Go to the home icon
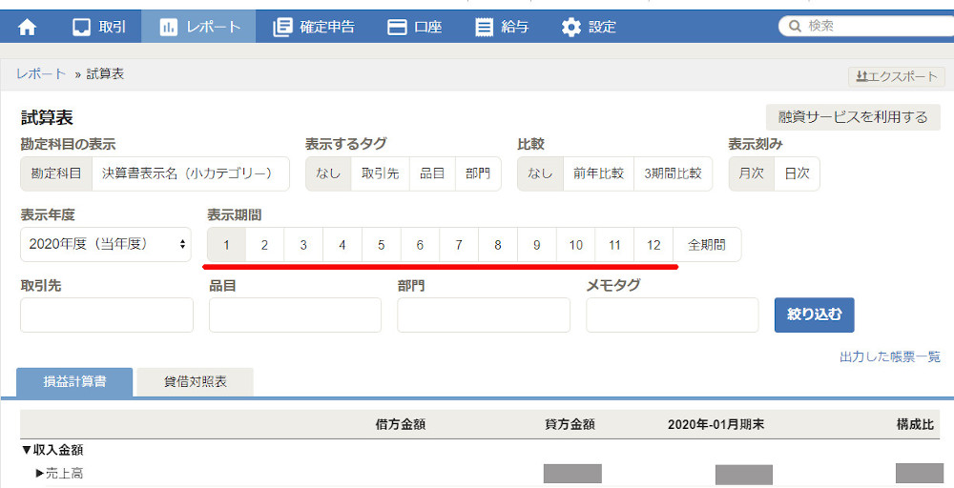Screen dimensions: 954x488 (27, 28)
